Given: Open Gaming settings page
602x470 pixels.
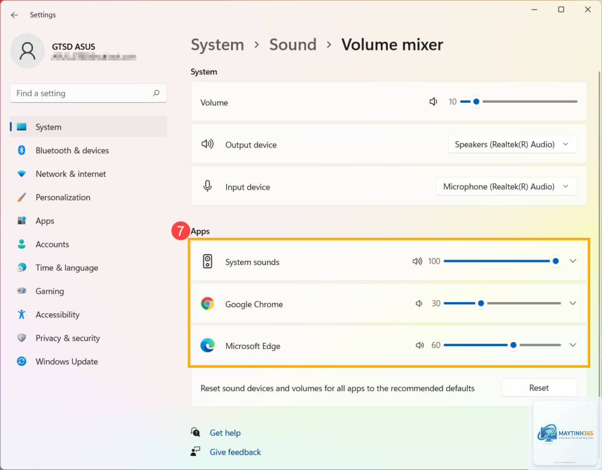Looking at the screenshot, I should point(89,291).
